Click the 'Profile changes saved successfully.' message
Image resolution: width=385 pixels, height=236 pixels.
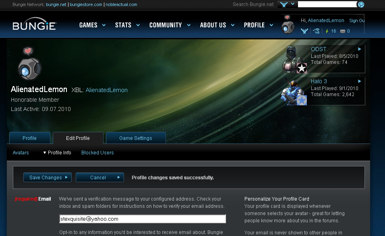coord(173,178)
